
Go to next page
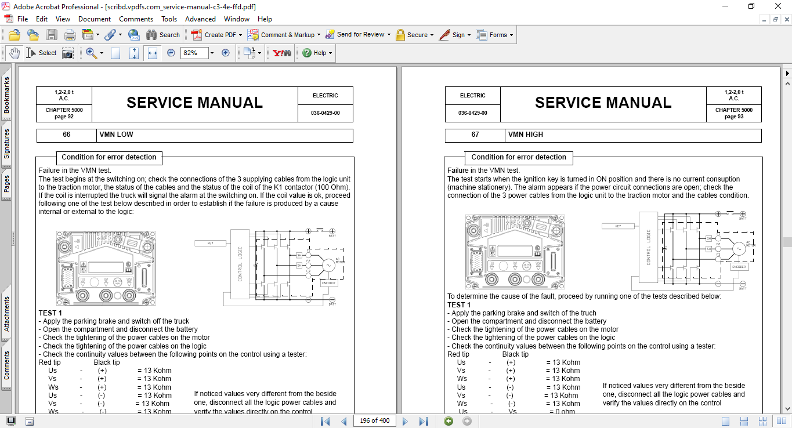point(405,421)
